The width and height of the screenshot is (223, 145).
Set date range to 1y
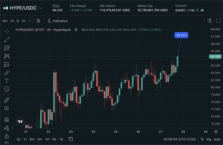click(x=25, y=139)
